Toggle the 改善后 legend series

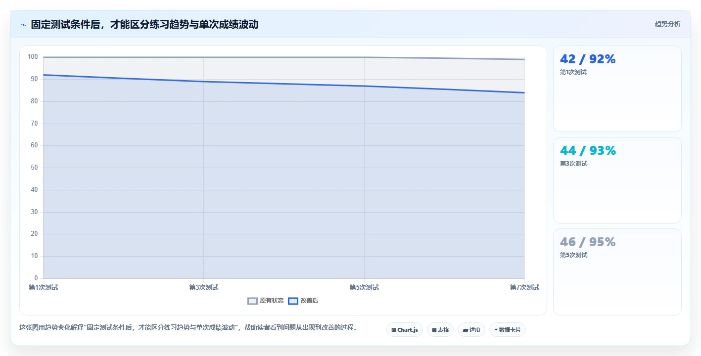[303, 301]
